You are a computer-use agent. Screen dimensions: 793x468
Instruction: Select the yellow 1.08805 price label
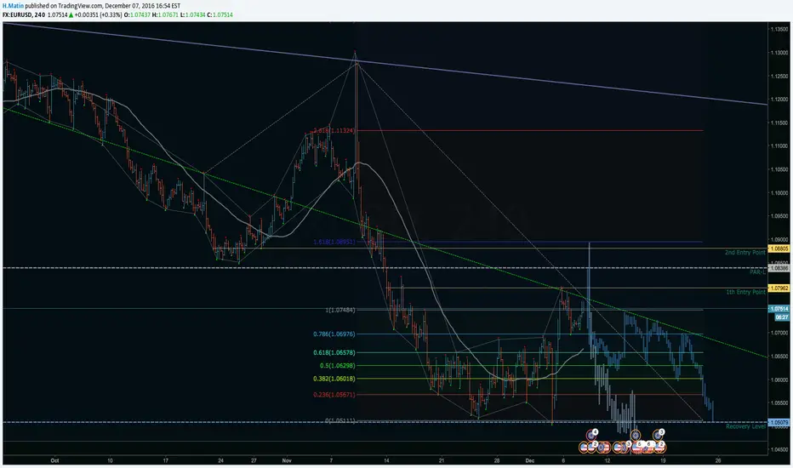[779, 248]
